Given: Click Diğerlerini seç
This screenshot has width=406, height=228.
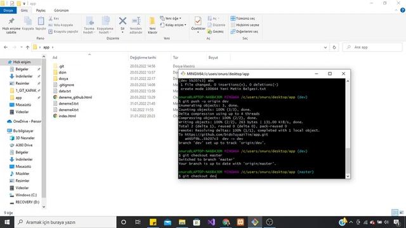Looking at the screenshot, I should [244, 32].
